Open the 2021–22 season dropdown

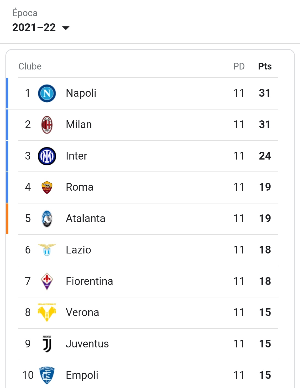[41, 28]
